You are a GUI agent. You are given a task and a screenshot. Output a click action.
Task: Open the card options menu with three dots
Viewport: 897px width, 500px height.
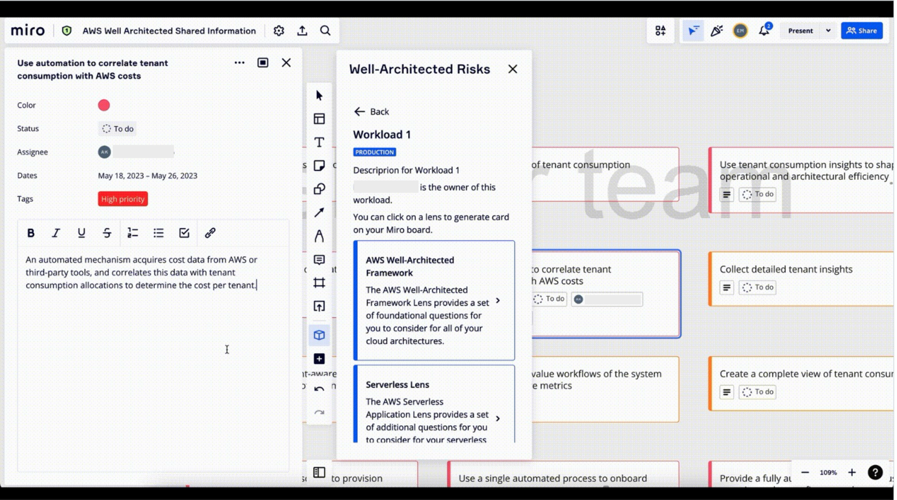tap(239, 62)
